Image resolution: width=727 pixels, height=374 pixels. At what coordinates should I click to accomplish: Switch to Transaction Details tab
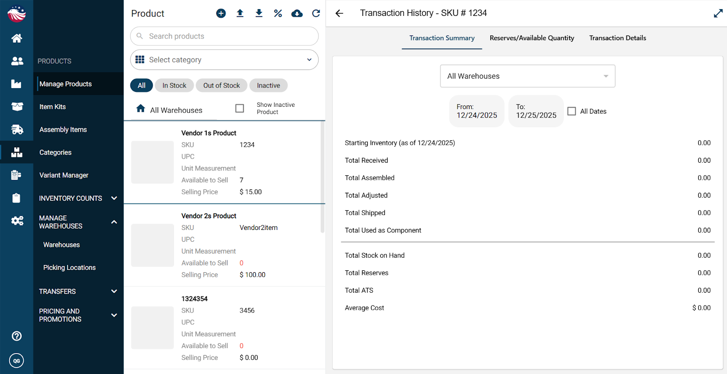coord(618,38)
